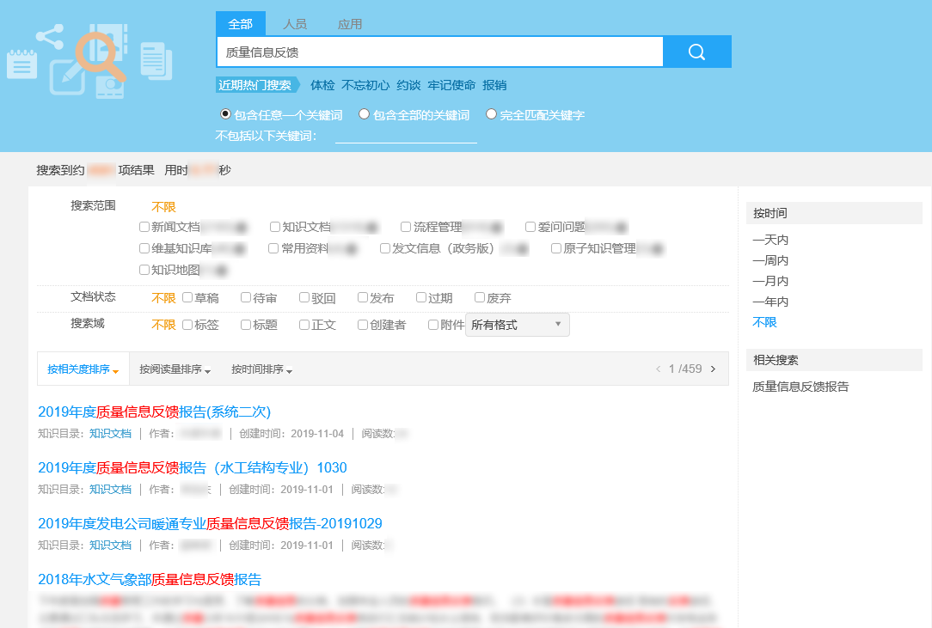Check the 标签 search field checkbox
Image resolution: width=932 pixels, height=628 pixels.
coord(187,325)
